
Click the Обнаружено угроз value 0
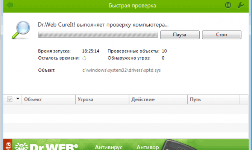[x=163, y=58]
